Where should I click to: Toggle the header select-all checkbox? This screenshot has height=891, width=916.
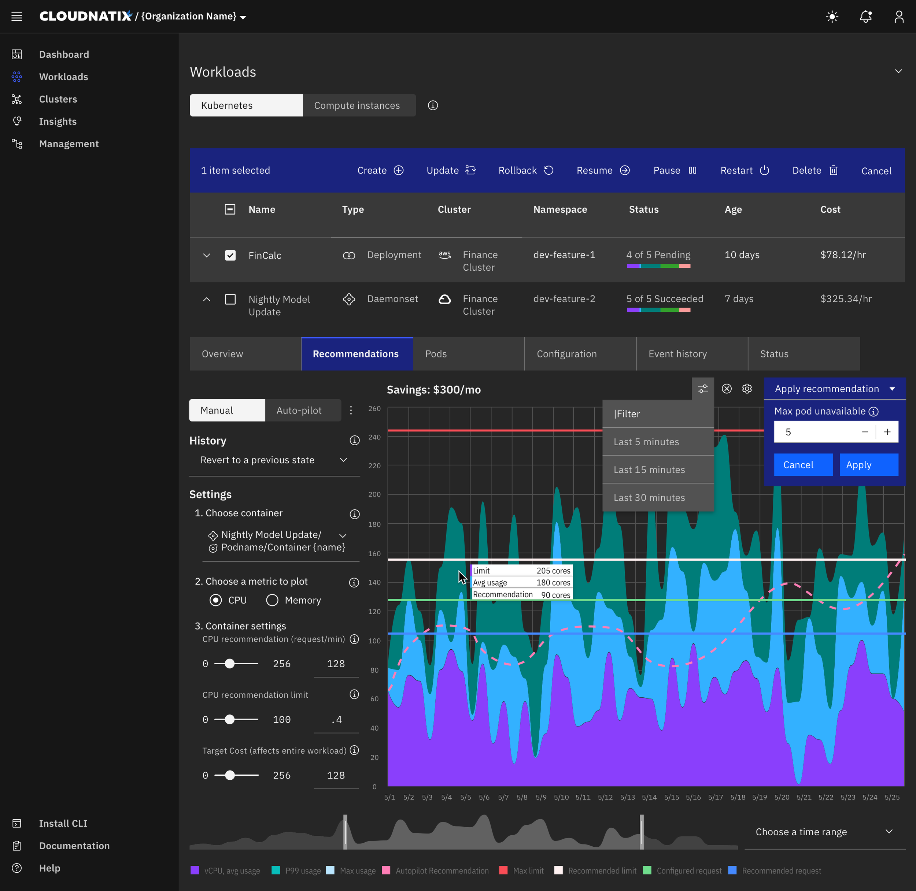pyautogui.click(x=230, y=209)
